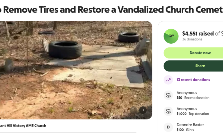The image size is (223, 134).
Task: Select the $4,551 raised amount text
Action: 198,34
